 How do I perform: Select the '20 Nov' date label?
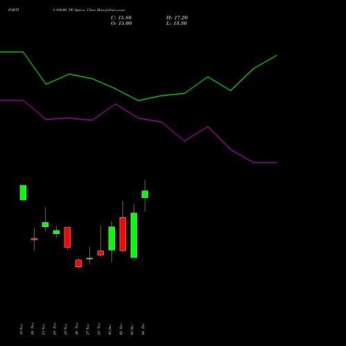[33, 329]
